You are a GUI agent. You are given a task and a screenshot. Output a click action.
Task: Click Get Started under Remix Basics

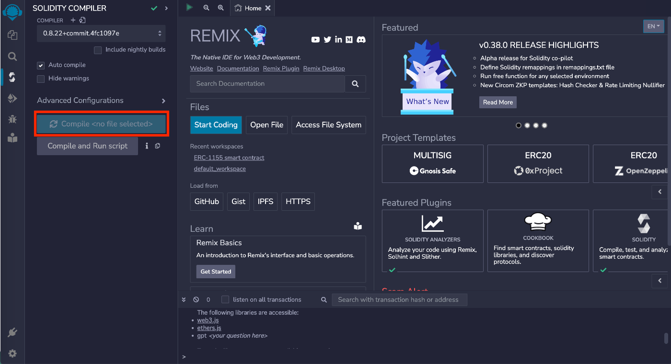pyautogui.click(x=216, y=272)
